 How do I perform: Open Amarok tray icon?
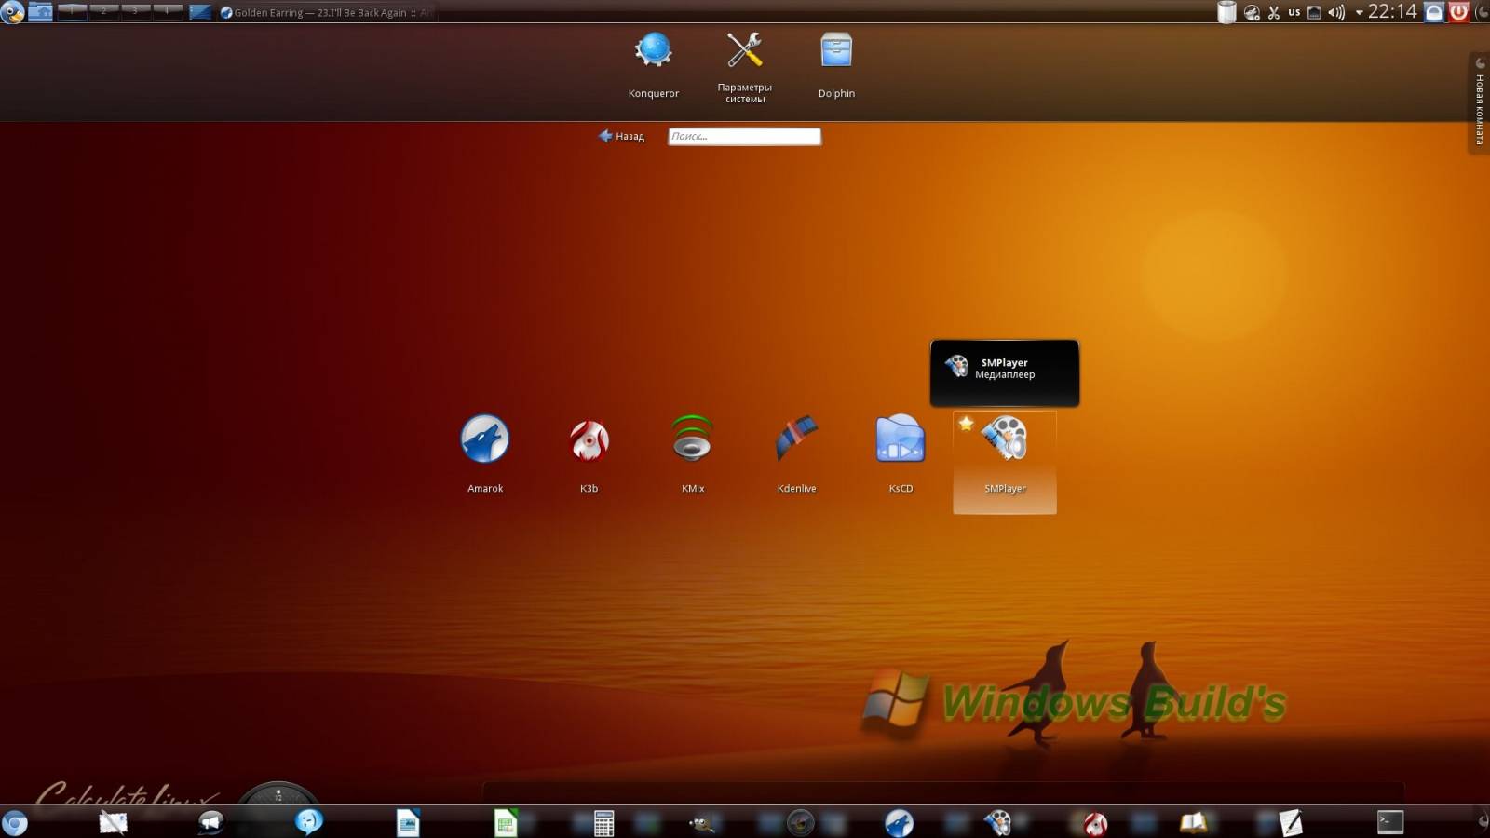[1253, 12]
